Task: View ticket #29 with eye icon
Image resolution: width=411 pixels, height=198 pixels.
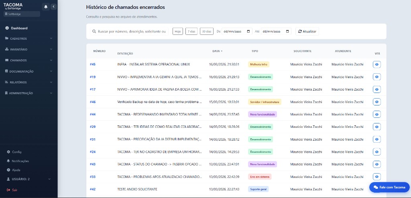Action: click(x=376, y=127)
